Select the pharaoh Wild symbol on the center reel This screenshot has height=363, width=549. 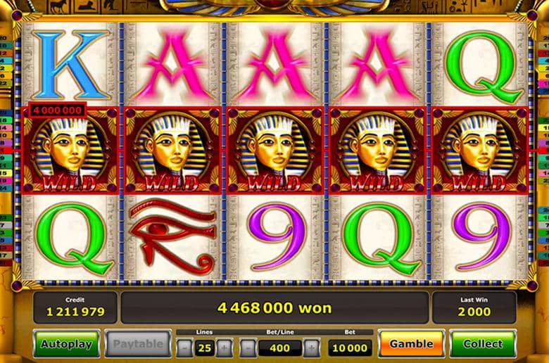274,151
